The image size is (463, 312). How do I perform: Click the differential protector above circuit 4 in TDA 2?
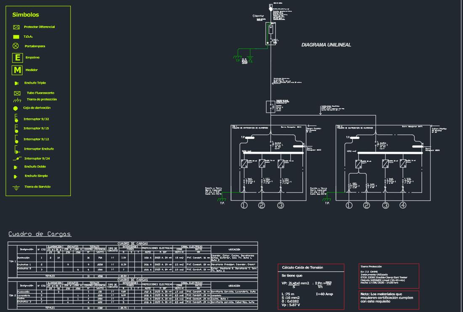(x=403, y=164)
